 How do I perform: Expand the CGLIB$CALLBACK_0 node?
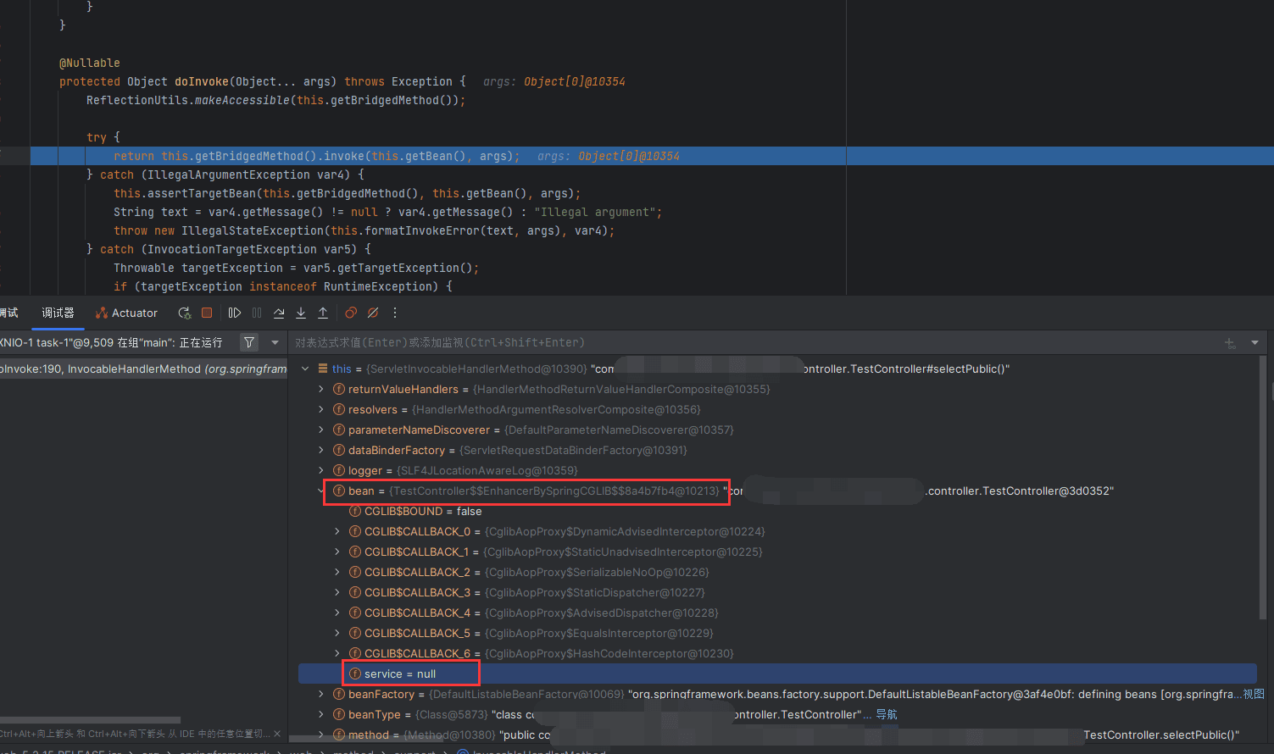(x=337, y=531)
